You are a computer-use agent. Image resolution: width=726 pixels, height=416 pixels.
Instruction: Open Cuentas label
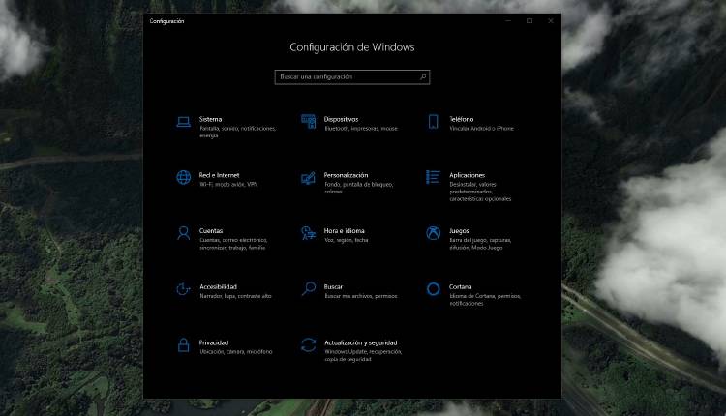[x=211, y=230]
